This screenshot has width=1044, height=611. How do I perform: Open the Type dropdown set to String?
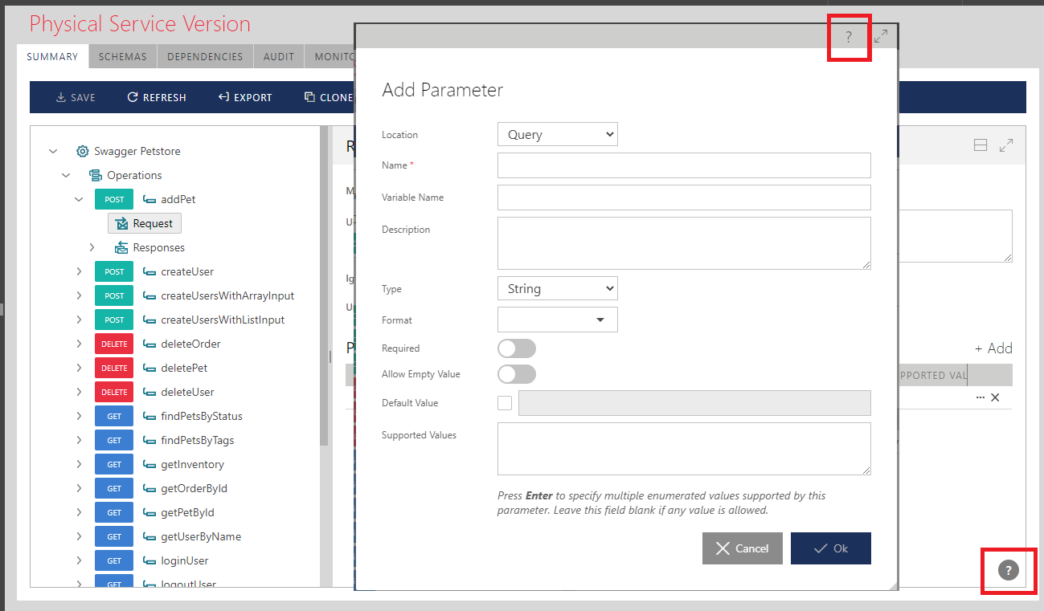tap(557, 289)
